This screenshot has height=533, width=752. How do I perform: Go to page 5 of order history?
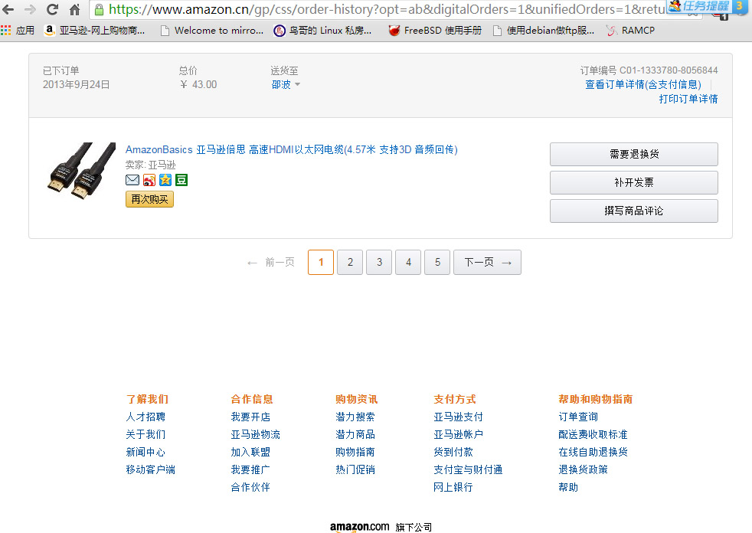pos(437,262)
